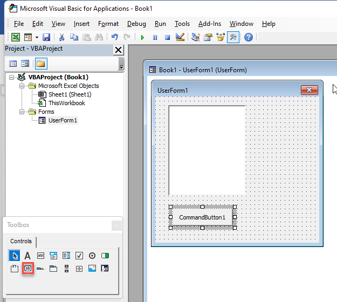Collapse the VBAProject (Book1) tree node
The width and height of the screenshot is (337, 302).
pos(11,77)
